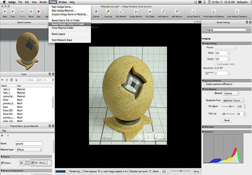This screenshot has width=252, height=175.
Task: Click the Name field containing ground
Action: (x=29, y=143)
